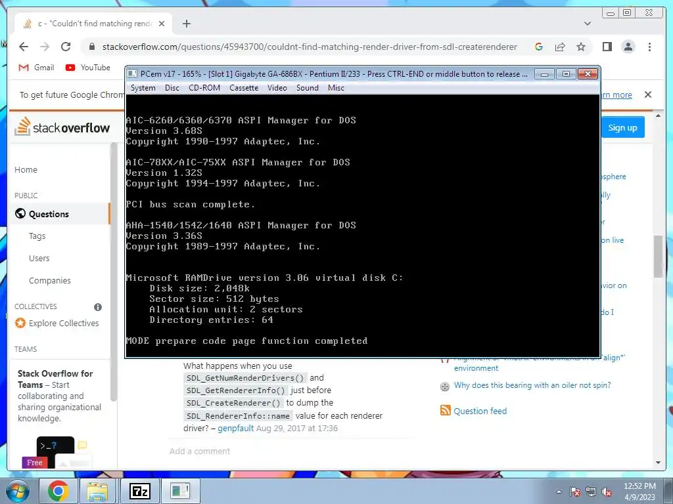Click PCem taskbar icon
Screen dimensions: 673x504
(x=179, y=491)
